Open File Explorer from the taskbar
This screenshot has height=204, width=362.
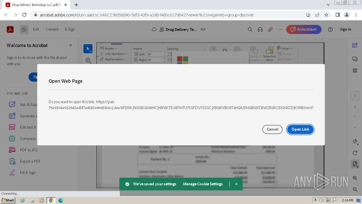tap(32, 200)
